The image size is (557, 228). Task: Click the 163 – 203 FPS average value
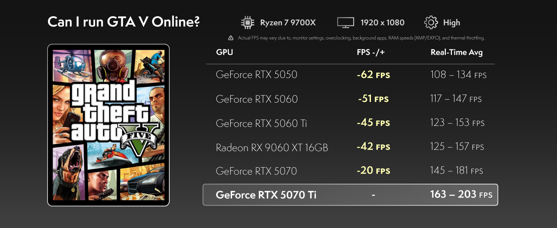click(x=461, y=194)
